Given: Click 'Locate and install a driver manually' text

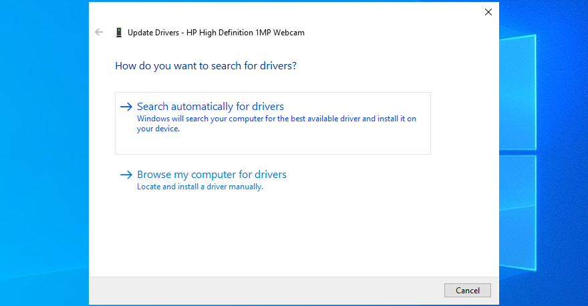Looking at the screenshot, I should pyautogui.click(x=200, y=187).
